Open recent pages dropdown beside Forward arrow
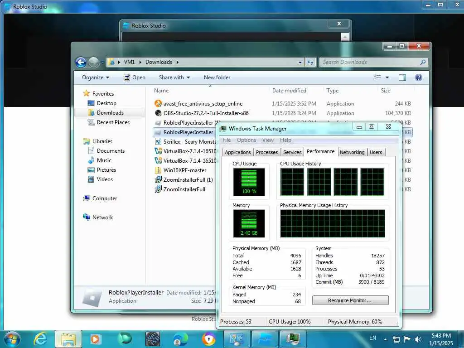Image resolution: width=464 pixels, height=348 pixels. pyautogui.click(x=102, y=62)
